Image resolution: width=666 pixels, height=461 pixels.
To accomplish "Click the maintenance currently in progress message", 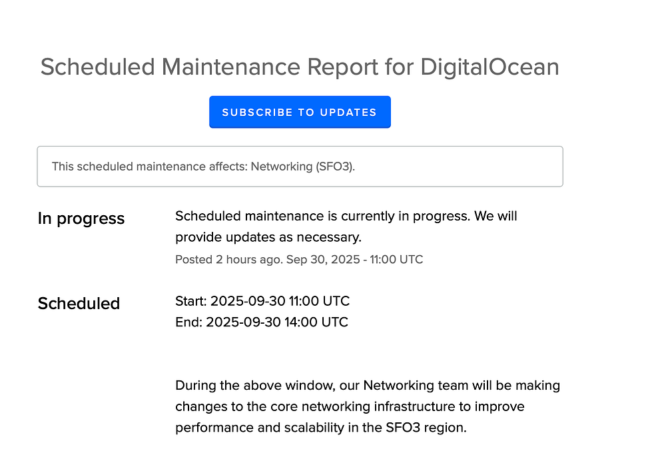I will coord(346,217).
